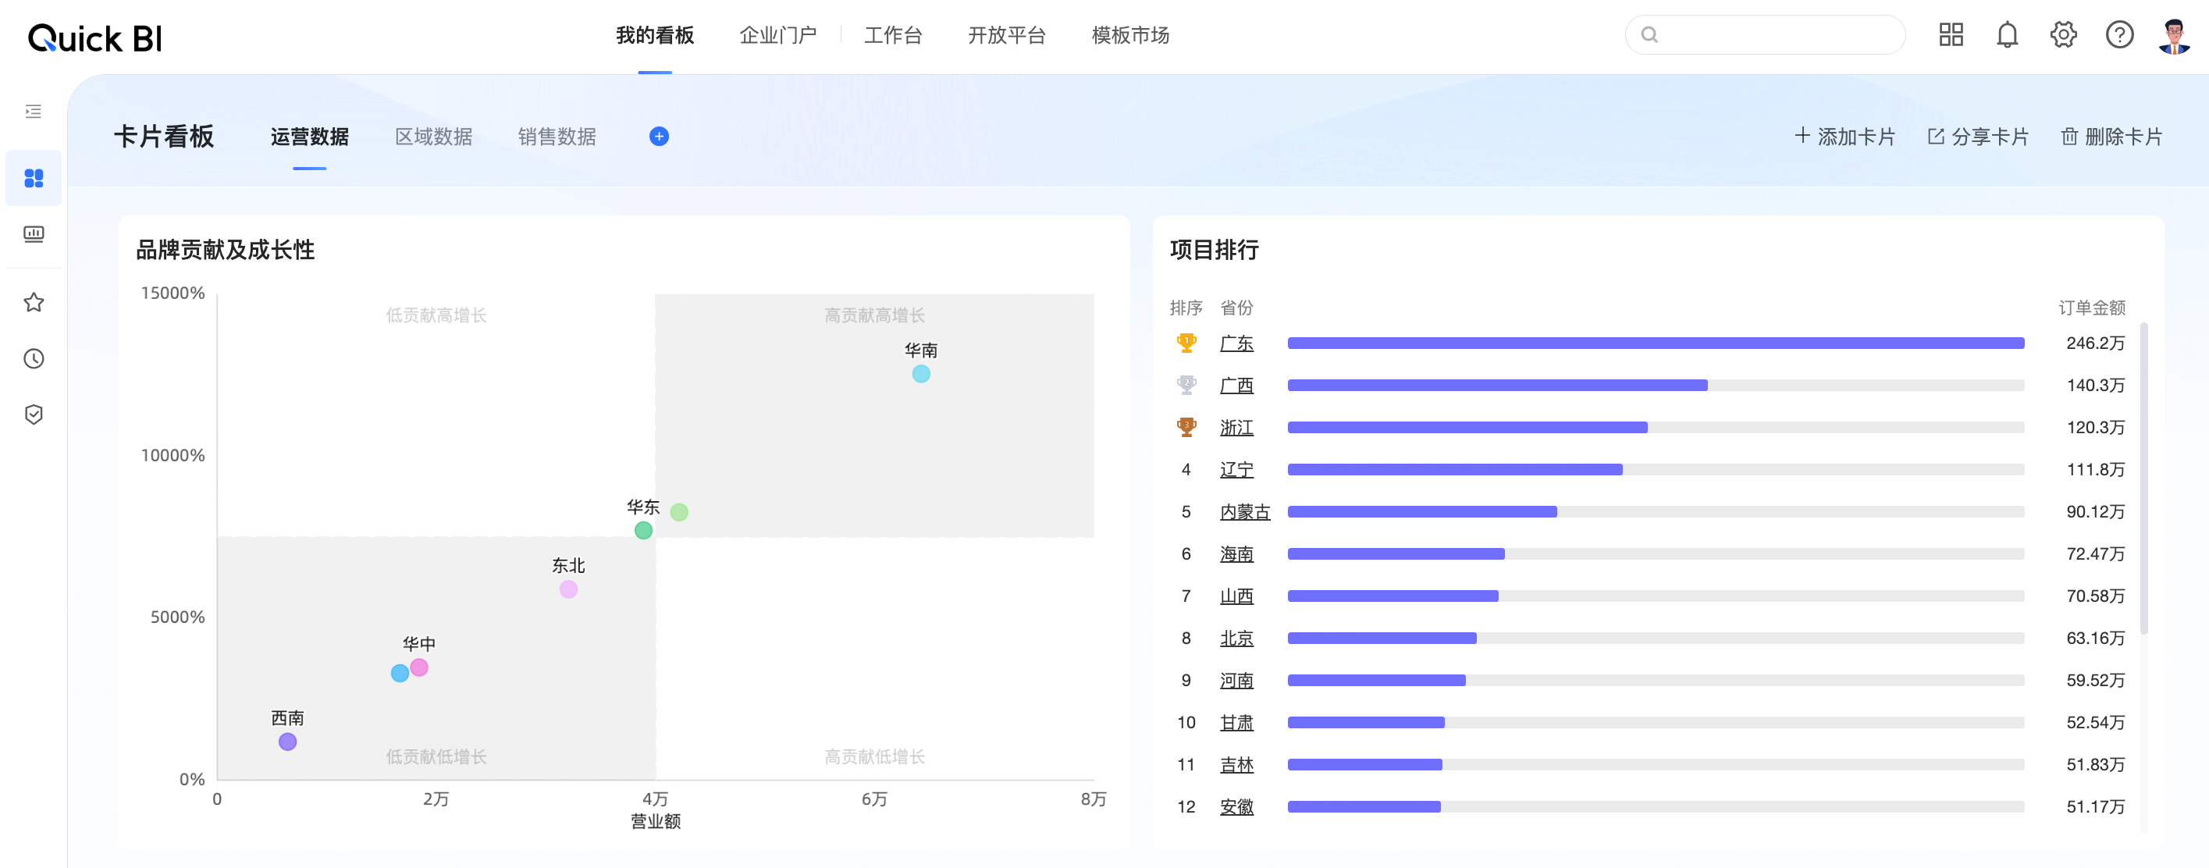Open the apps grid icon
2209x868 pixels.
click(1951, 35)
